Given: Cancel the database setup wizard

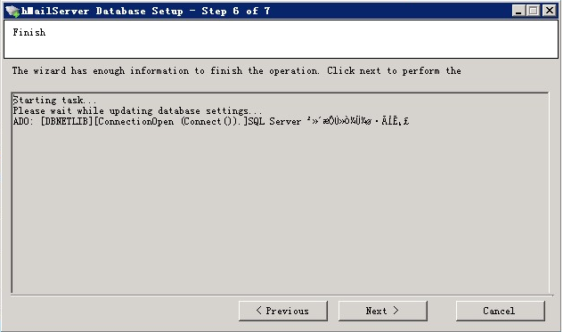Looking at the screenshot, I should [500, 311].
